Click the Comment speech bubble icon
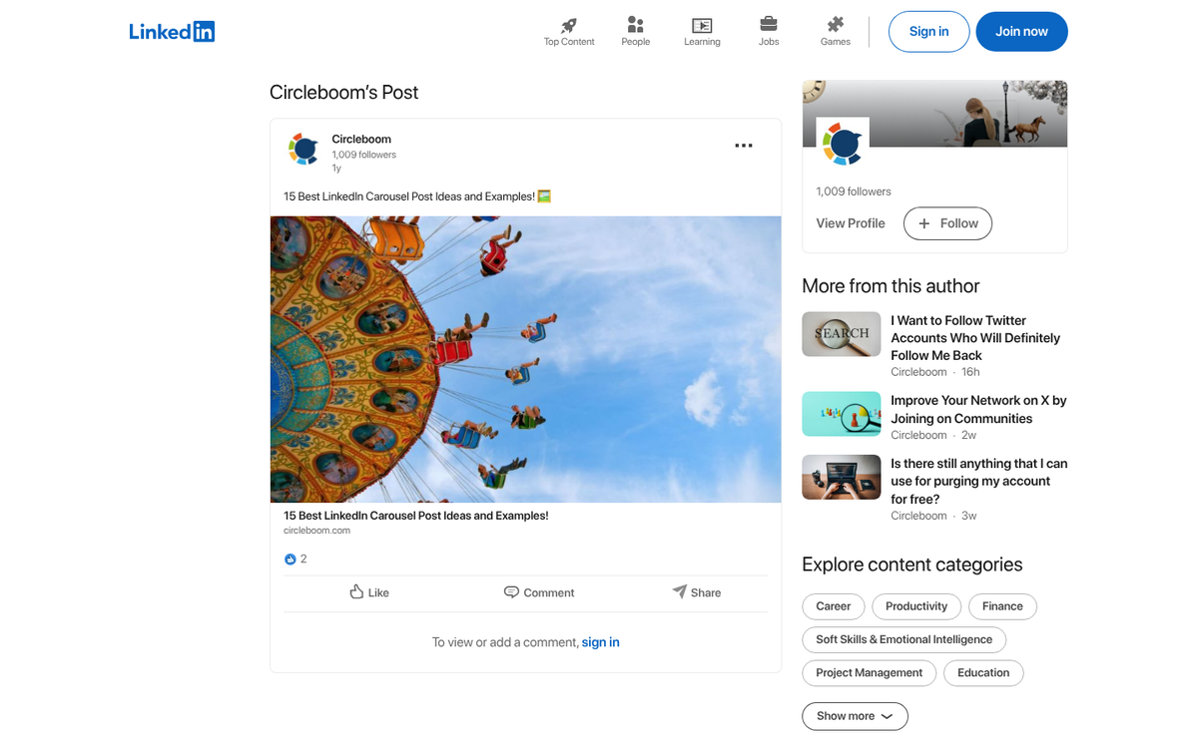1198x748 pixels. pos(511,591)
